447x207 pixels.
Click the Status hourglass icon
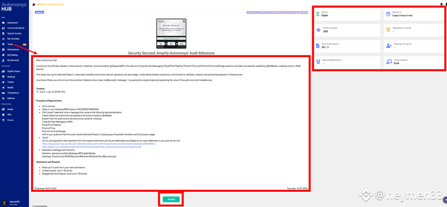tap(318, 14)
